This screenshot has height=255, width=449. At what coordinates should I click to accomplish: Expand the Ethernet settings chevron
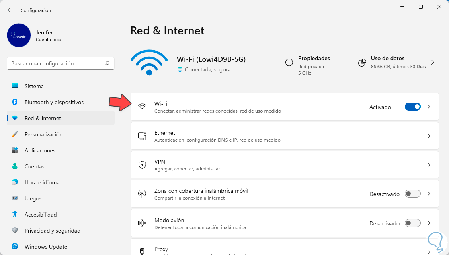(429, 136)
